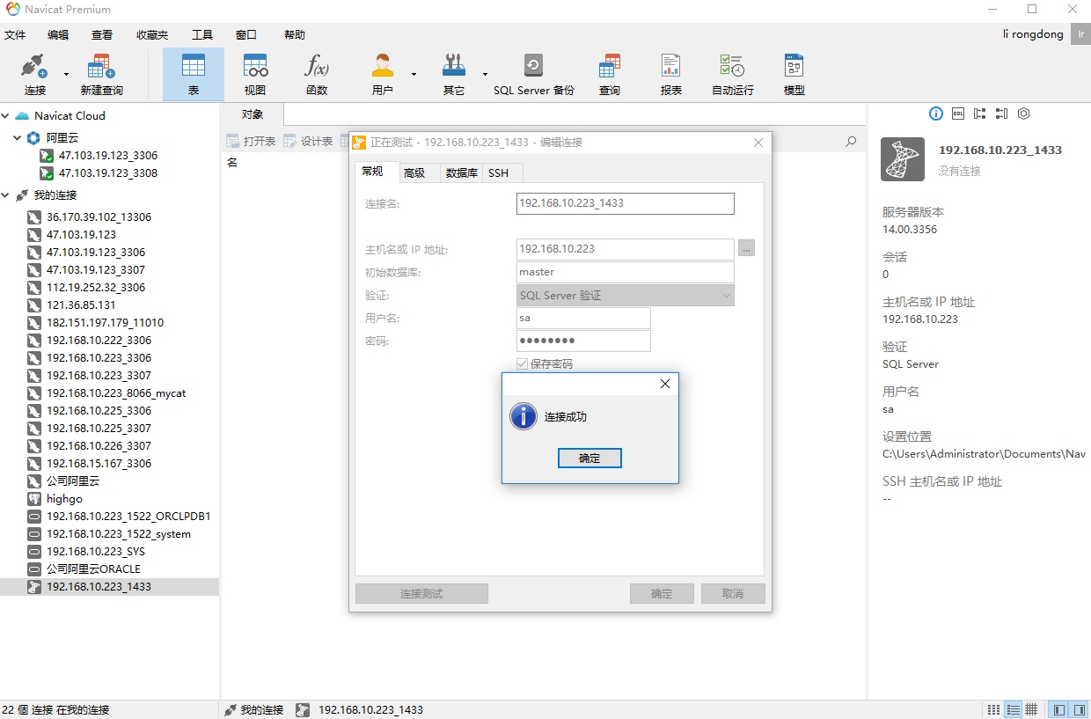The height and width of the screenshot is (719, 1091).
Task: Switch to list view in status bar
Action: [x=994, y=709]
